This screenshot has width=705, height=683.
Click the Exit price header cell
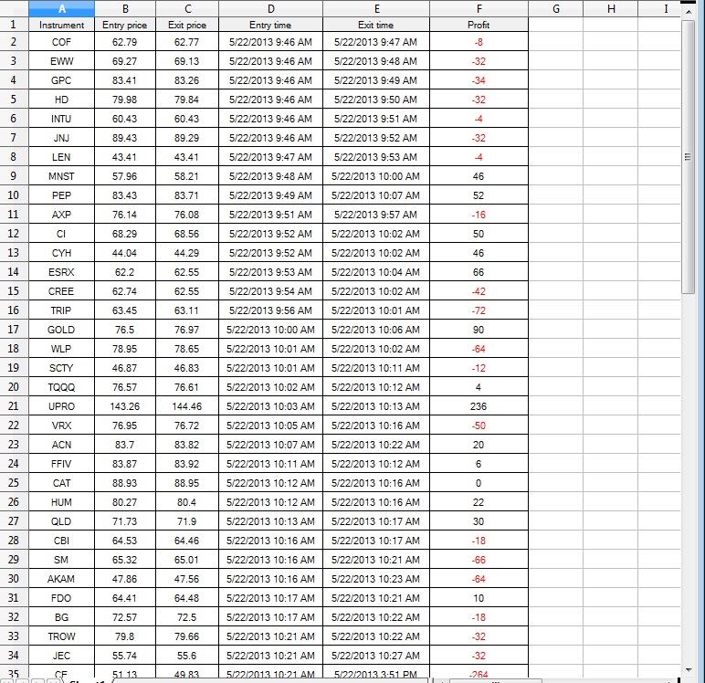click(187, 25)
